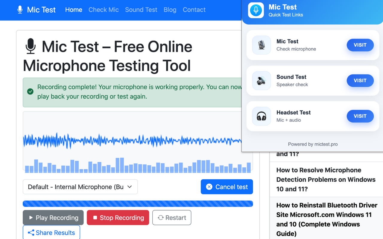Open the Mic Test brand link

37,10
